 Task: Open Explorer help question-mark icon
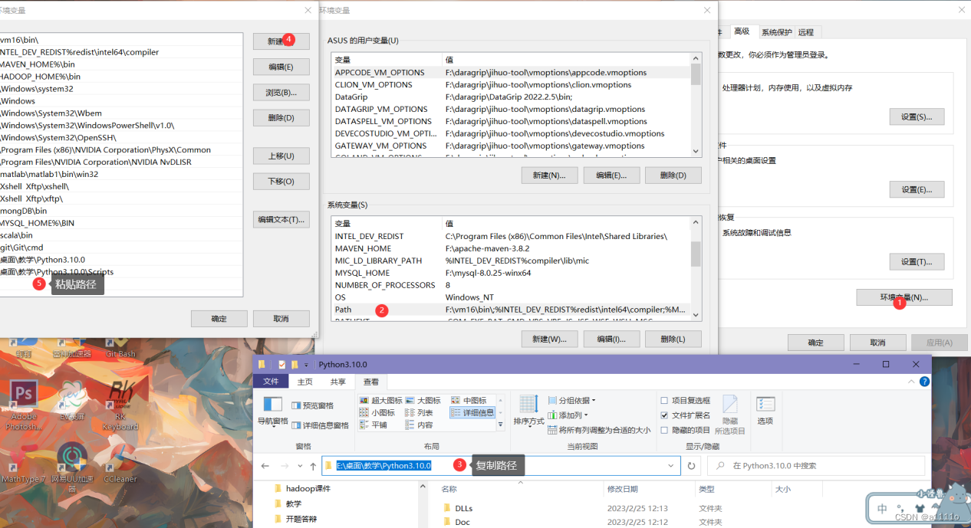pos(924,382)
